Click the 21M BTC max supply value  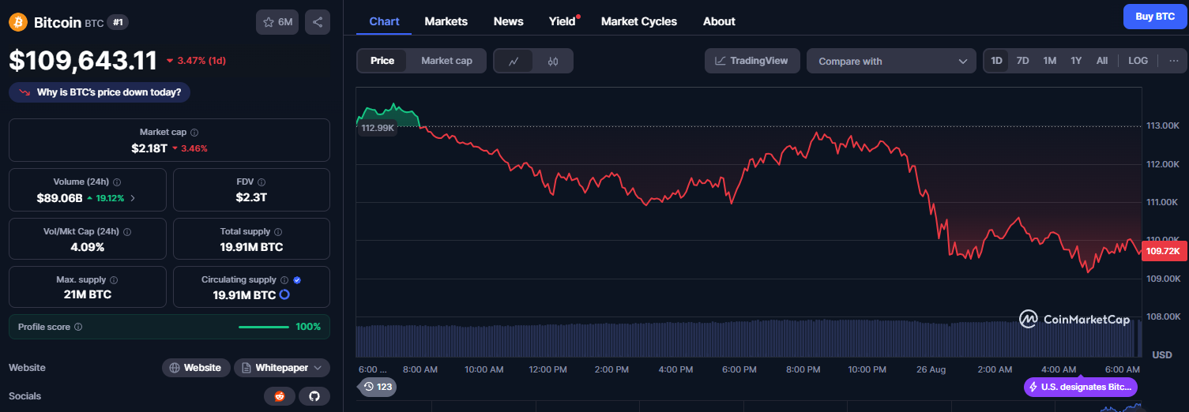(x=88, y=294)
